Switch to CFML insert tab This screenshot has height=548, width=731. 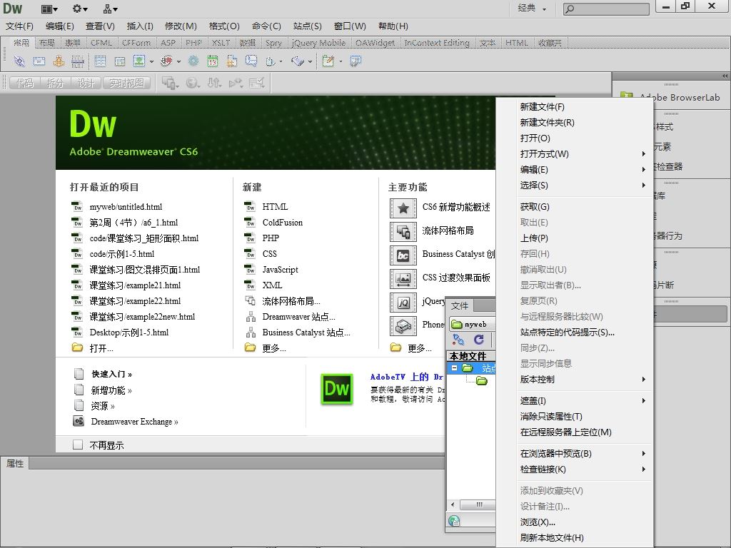click(101, 43)
